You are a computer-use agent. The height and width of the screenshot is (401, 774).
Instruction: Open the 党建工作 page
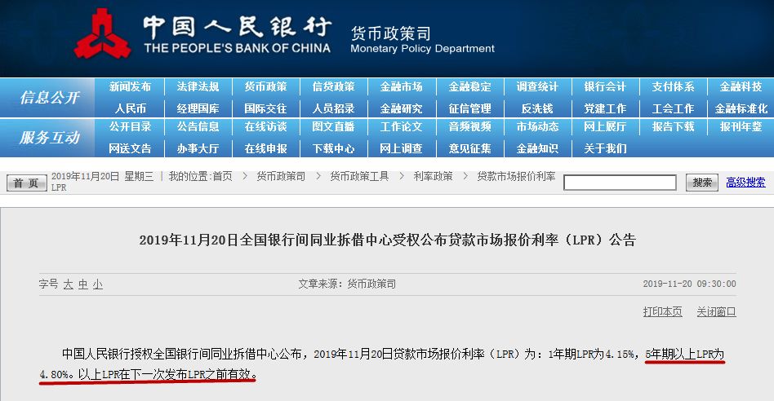[605, 108]
